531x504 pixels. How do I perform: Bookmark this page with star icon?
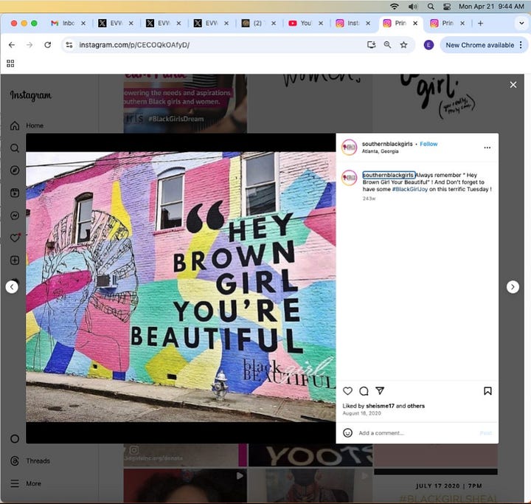(x=403, y=45)
